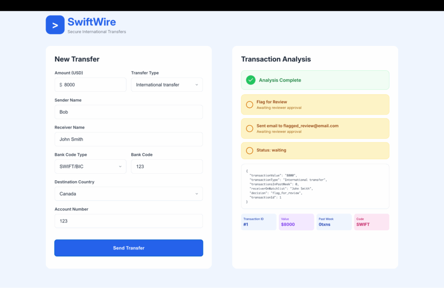
Task: Open the Transfer Type dropdown
Action: point(166,85)
